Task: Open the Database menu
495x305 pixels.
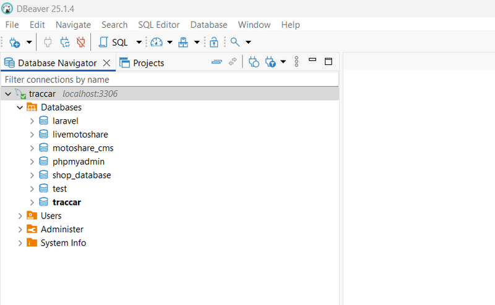Action: pyautogui.click(x=209, y=25)
